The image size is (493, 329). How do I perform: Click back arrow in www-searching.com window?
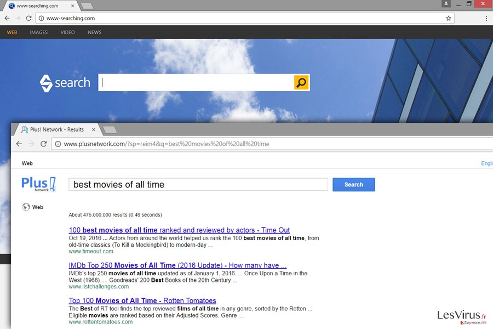(7, 18)
